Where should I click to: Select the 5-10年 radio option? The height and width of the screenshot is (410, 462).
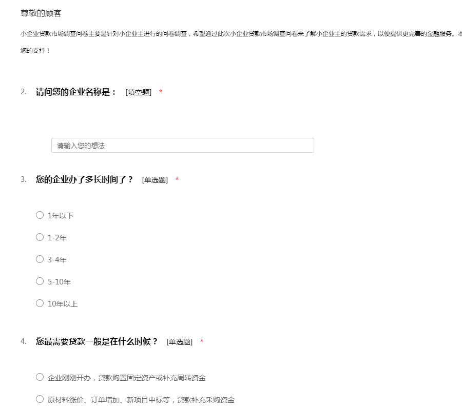click(x=40, y=281)
